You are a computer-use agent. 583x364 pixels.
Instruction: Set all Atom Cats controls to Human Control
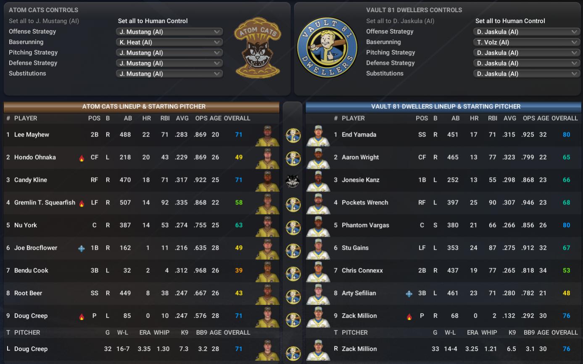tap(153, 21)
